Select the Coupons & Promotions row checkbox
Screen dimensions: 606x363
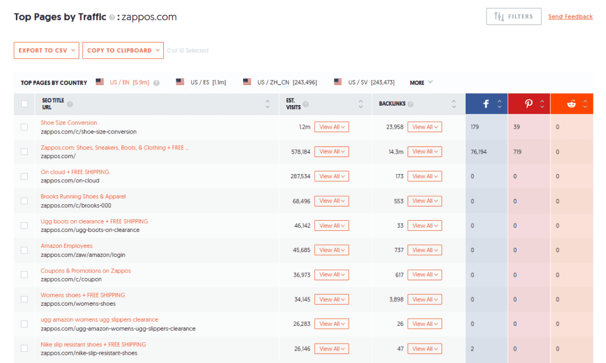(x=24, y=274)
